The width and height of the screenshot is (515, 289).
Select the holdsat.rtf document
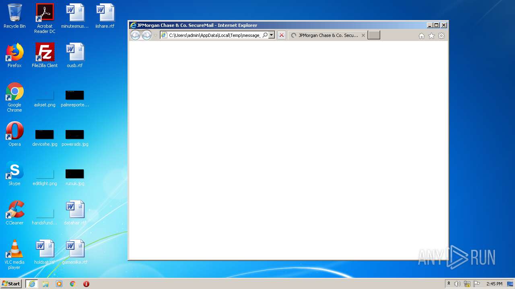pyautogui.click(x=45, y=252)
